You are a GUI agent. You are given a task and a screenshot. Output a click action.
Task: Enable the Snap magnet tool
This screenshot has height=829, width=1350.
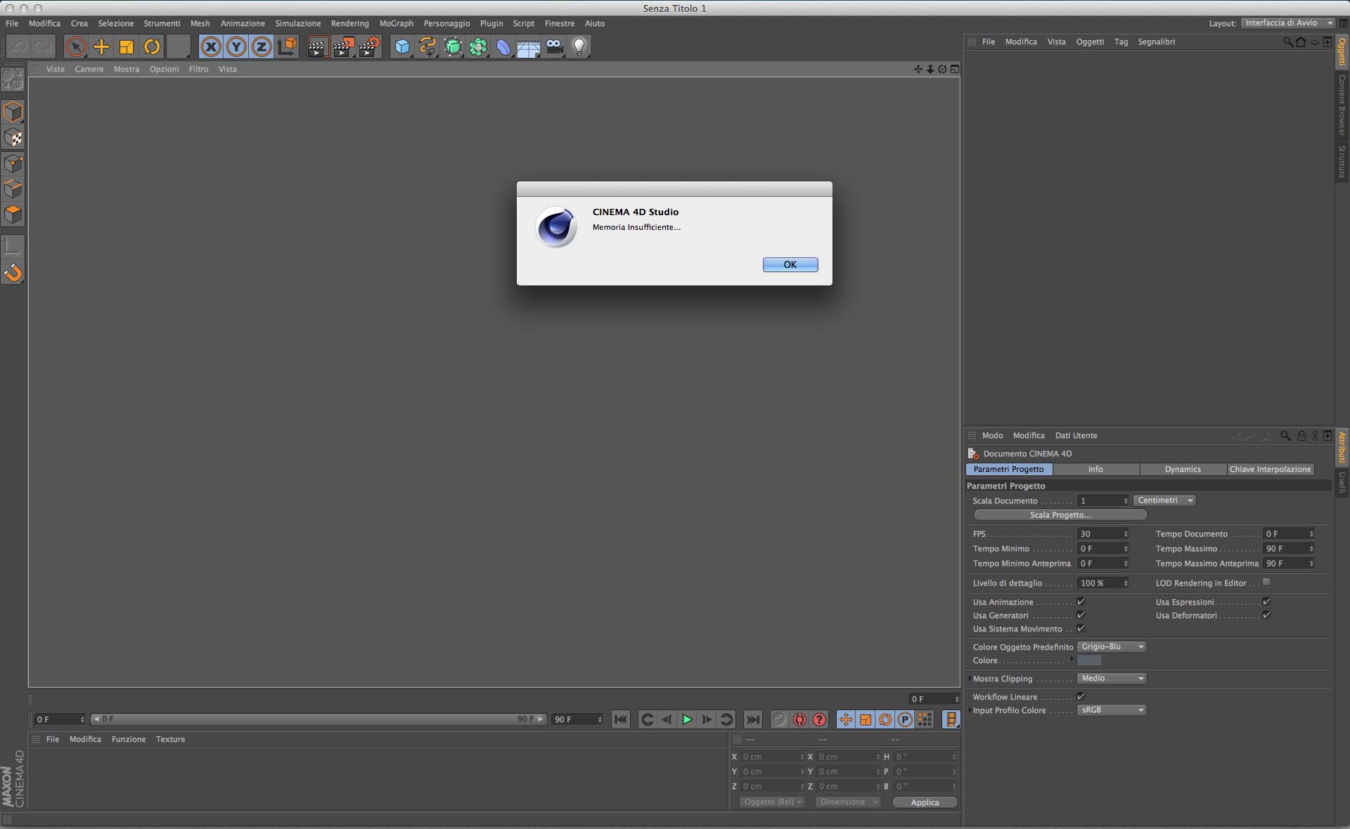tap(13, 273)
